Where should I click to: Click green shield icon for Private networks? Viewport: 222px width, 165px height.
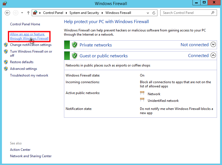tap(74, 45)
